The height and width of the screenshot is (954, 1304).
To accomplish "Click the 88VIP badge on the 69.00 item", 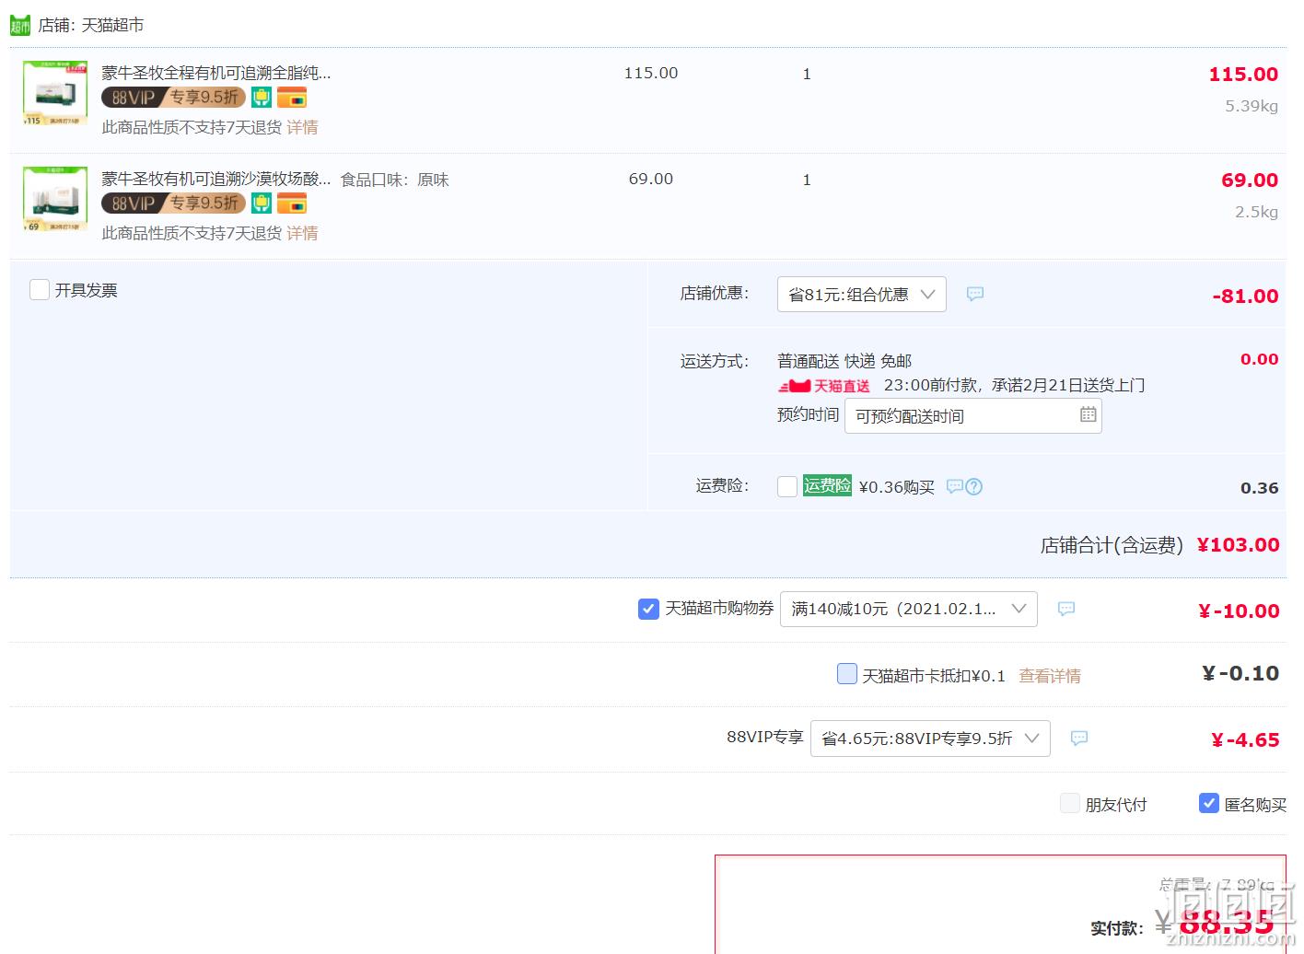I will tap(173, 204).
